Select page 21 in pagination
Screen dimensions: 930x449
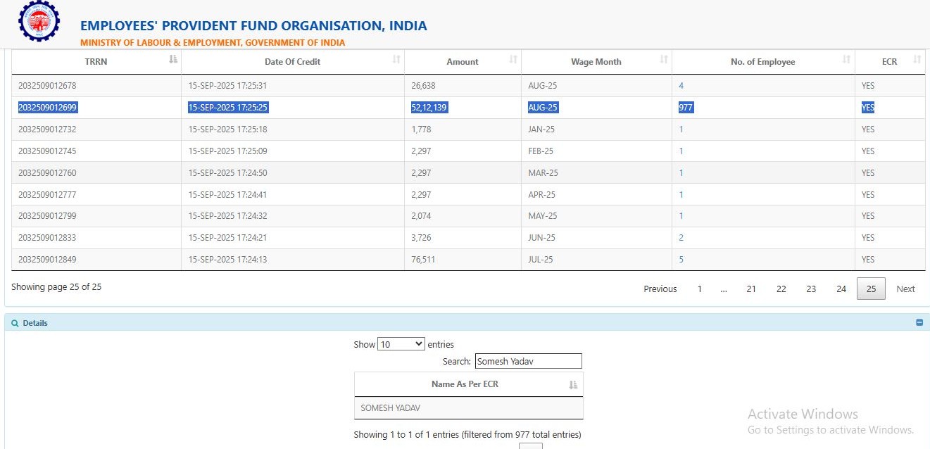(x=751, y=289)
